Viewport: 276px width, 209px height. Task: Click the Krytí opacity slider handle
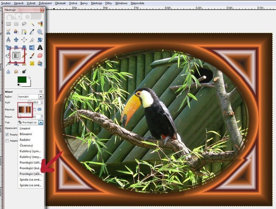tap(29, 102)
